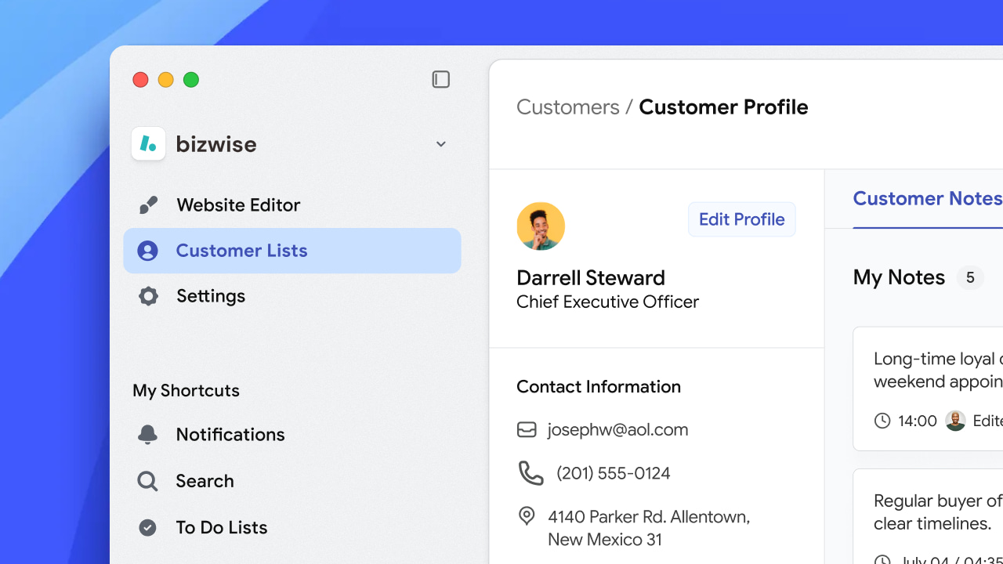
Task: Click the editor avatar next to 14:00
Action: 955,421
